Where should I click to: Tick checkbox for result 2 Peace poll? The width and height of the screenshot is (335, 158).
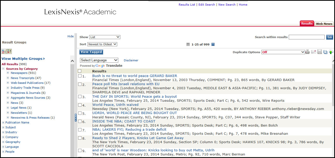point(80,84)
